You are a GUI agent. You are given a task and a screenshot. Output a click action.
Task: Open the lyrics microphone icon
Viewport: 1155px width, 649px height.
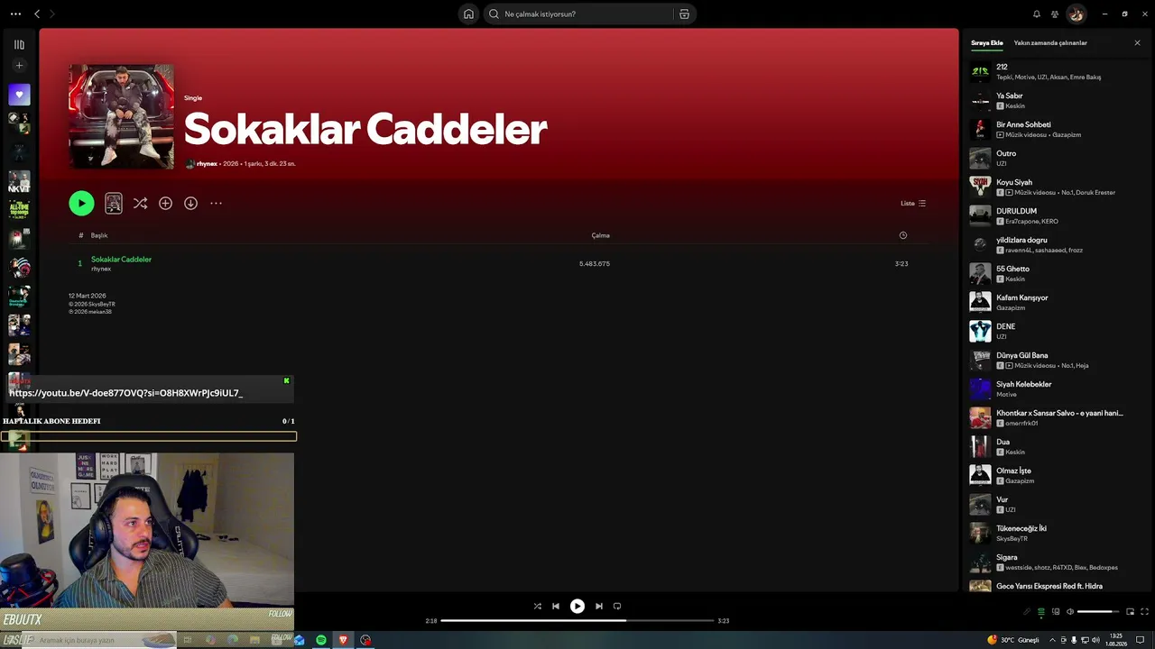click(x=1027, y=612)
